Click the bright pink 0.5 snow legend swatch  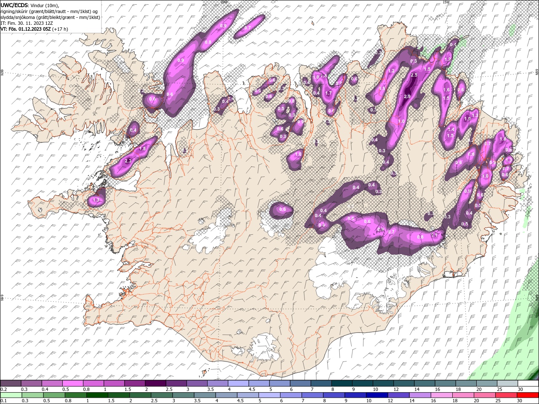(72, 383)
